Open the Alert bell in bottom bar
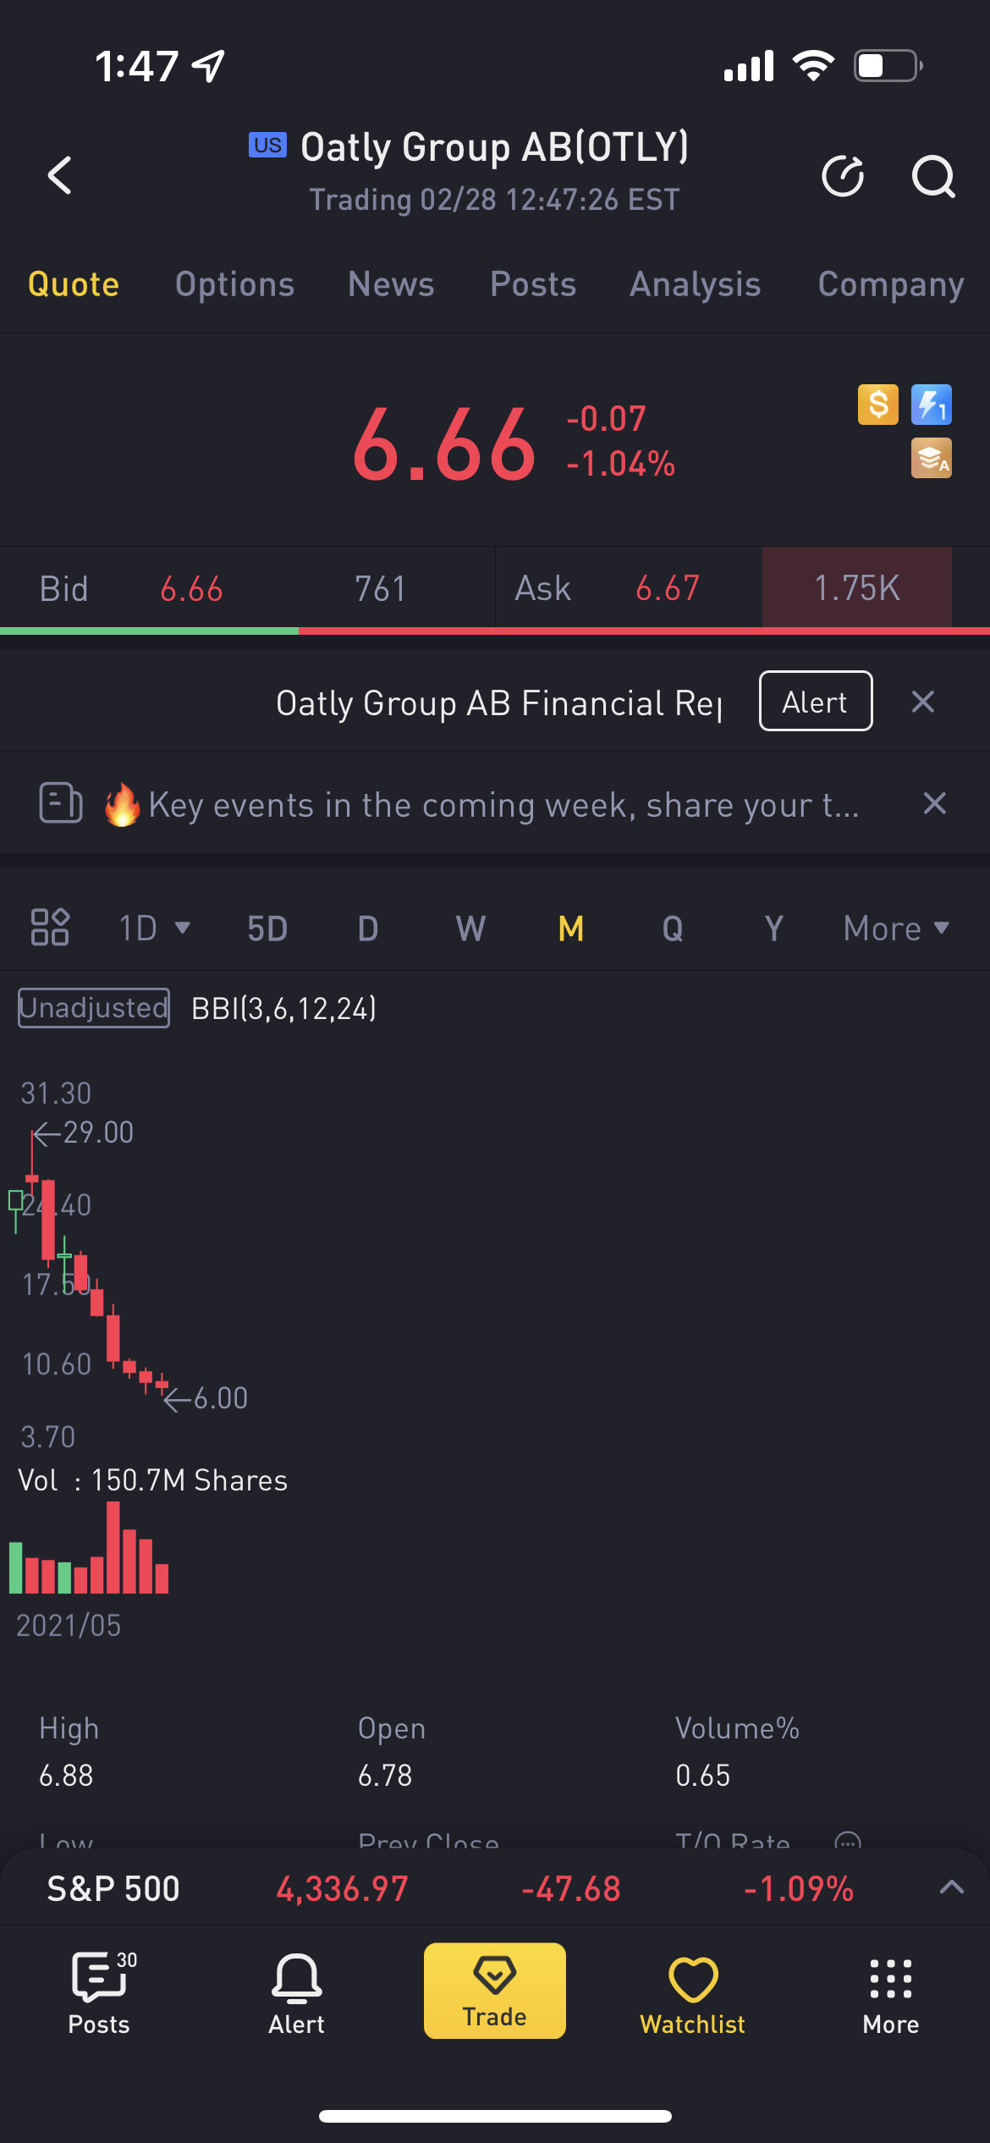The width and height of the screenshot is (990, 2143). [296, 1991]
